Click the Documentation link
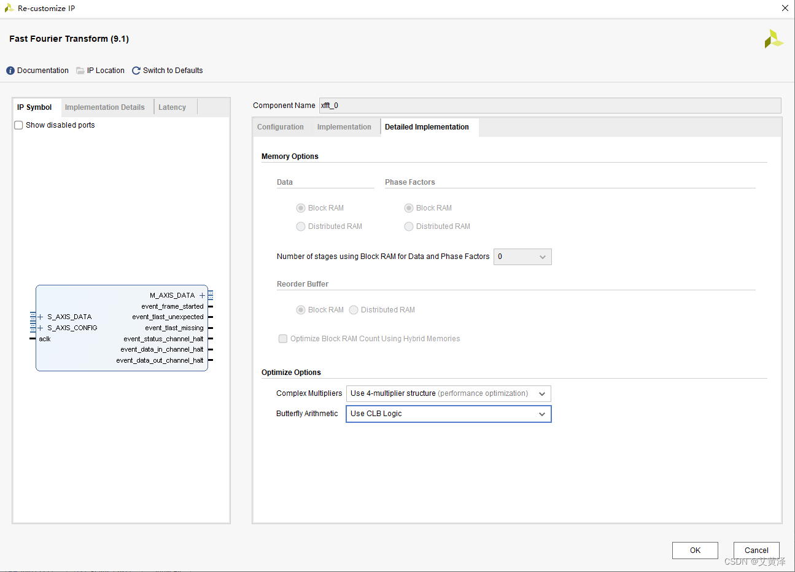Screen dimensions: 795x572 click(43, 71)
